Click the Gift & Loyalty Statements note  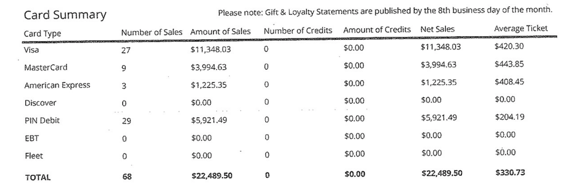[x=385, y=11]
